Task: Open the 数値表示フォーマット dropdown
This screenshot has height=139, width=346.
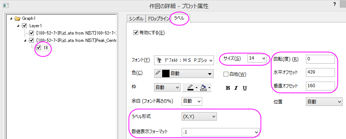Action: [x=221, y=132]
